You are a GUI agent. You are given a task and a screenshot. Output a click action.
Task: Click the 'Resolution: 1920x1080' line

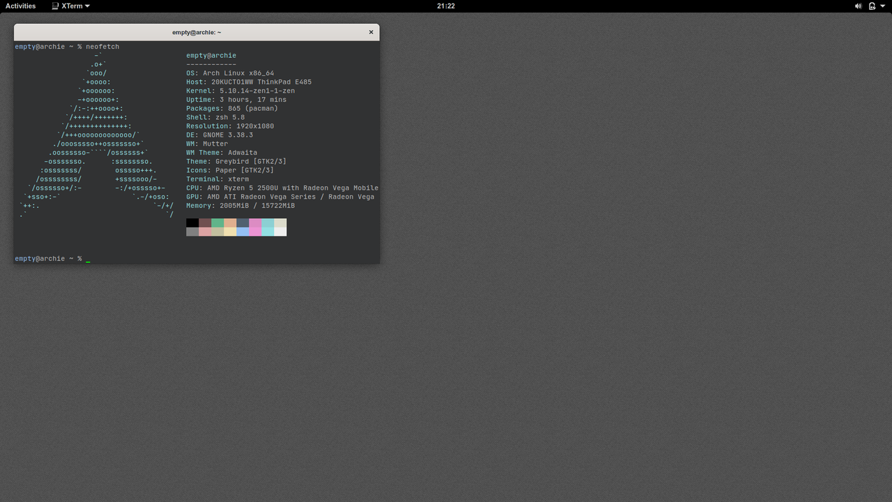pyautogui.click(x=230, y=126)
